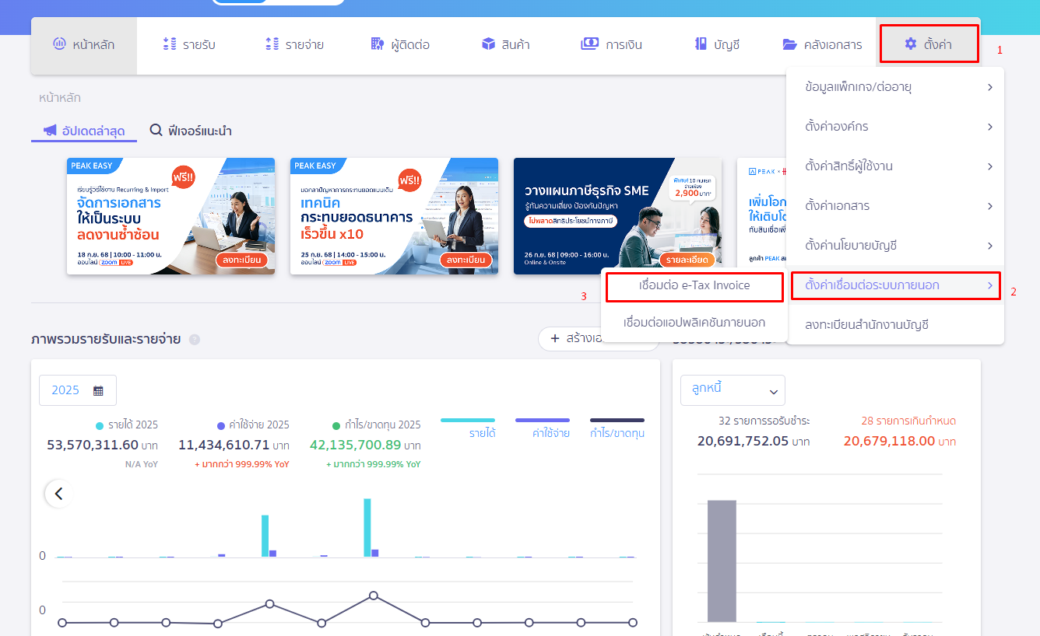This screenshot has width=1040, height=636.
Task: Click the folder icon of คลังเอกสาร
Action: click(x=790, y=45)
